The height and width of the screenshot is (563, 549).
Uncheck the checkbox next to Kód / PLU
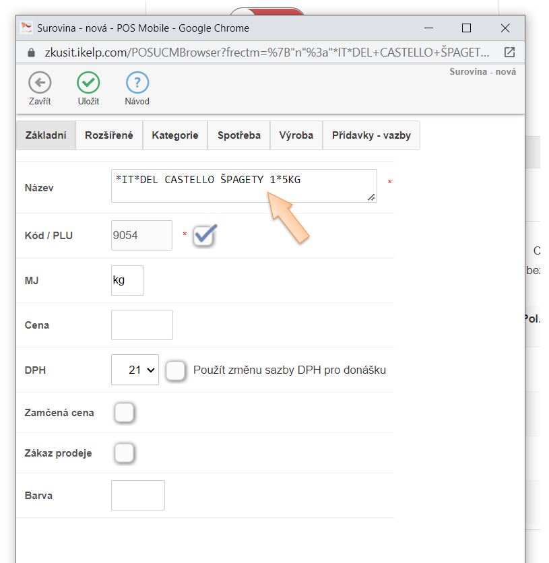(x=204, y=235)
